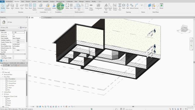The image size is (195, 110).
Task: Choose the Rebar Coupler tool
Action: (x=91, y=7)
